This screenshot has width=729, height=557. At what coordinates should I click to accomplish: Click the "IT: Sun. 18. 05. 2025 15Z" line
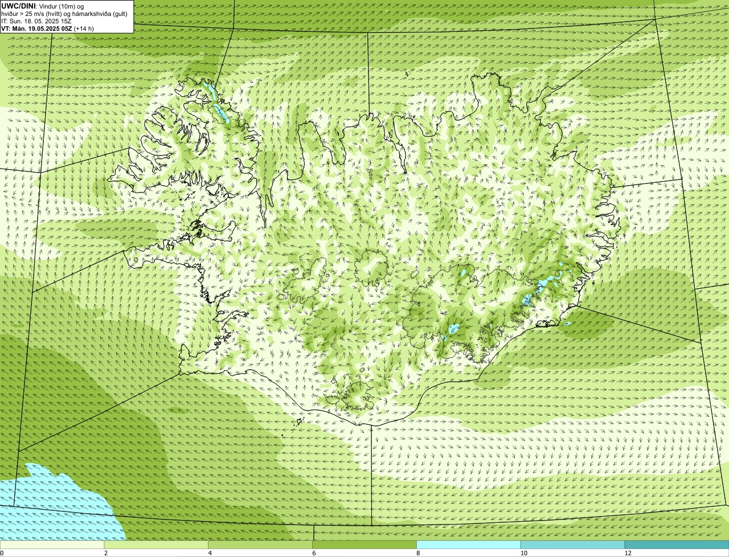36,21
